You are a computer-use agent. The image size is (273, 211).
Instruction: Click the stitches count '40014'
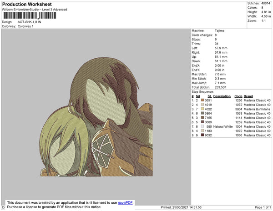(266, 3)
